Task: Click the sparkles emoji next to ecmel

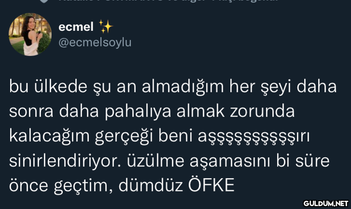Action: (106, 27)
